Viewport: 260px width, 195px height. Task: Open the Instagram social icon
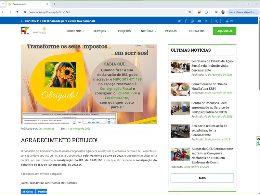tap(192, 21)
